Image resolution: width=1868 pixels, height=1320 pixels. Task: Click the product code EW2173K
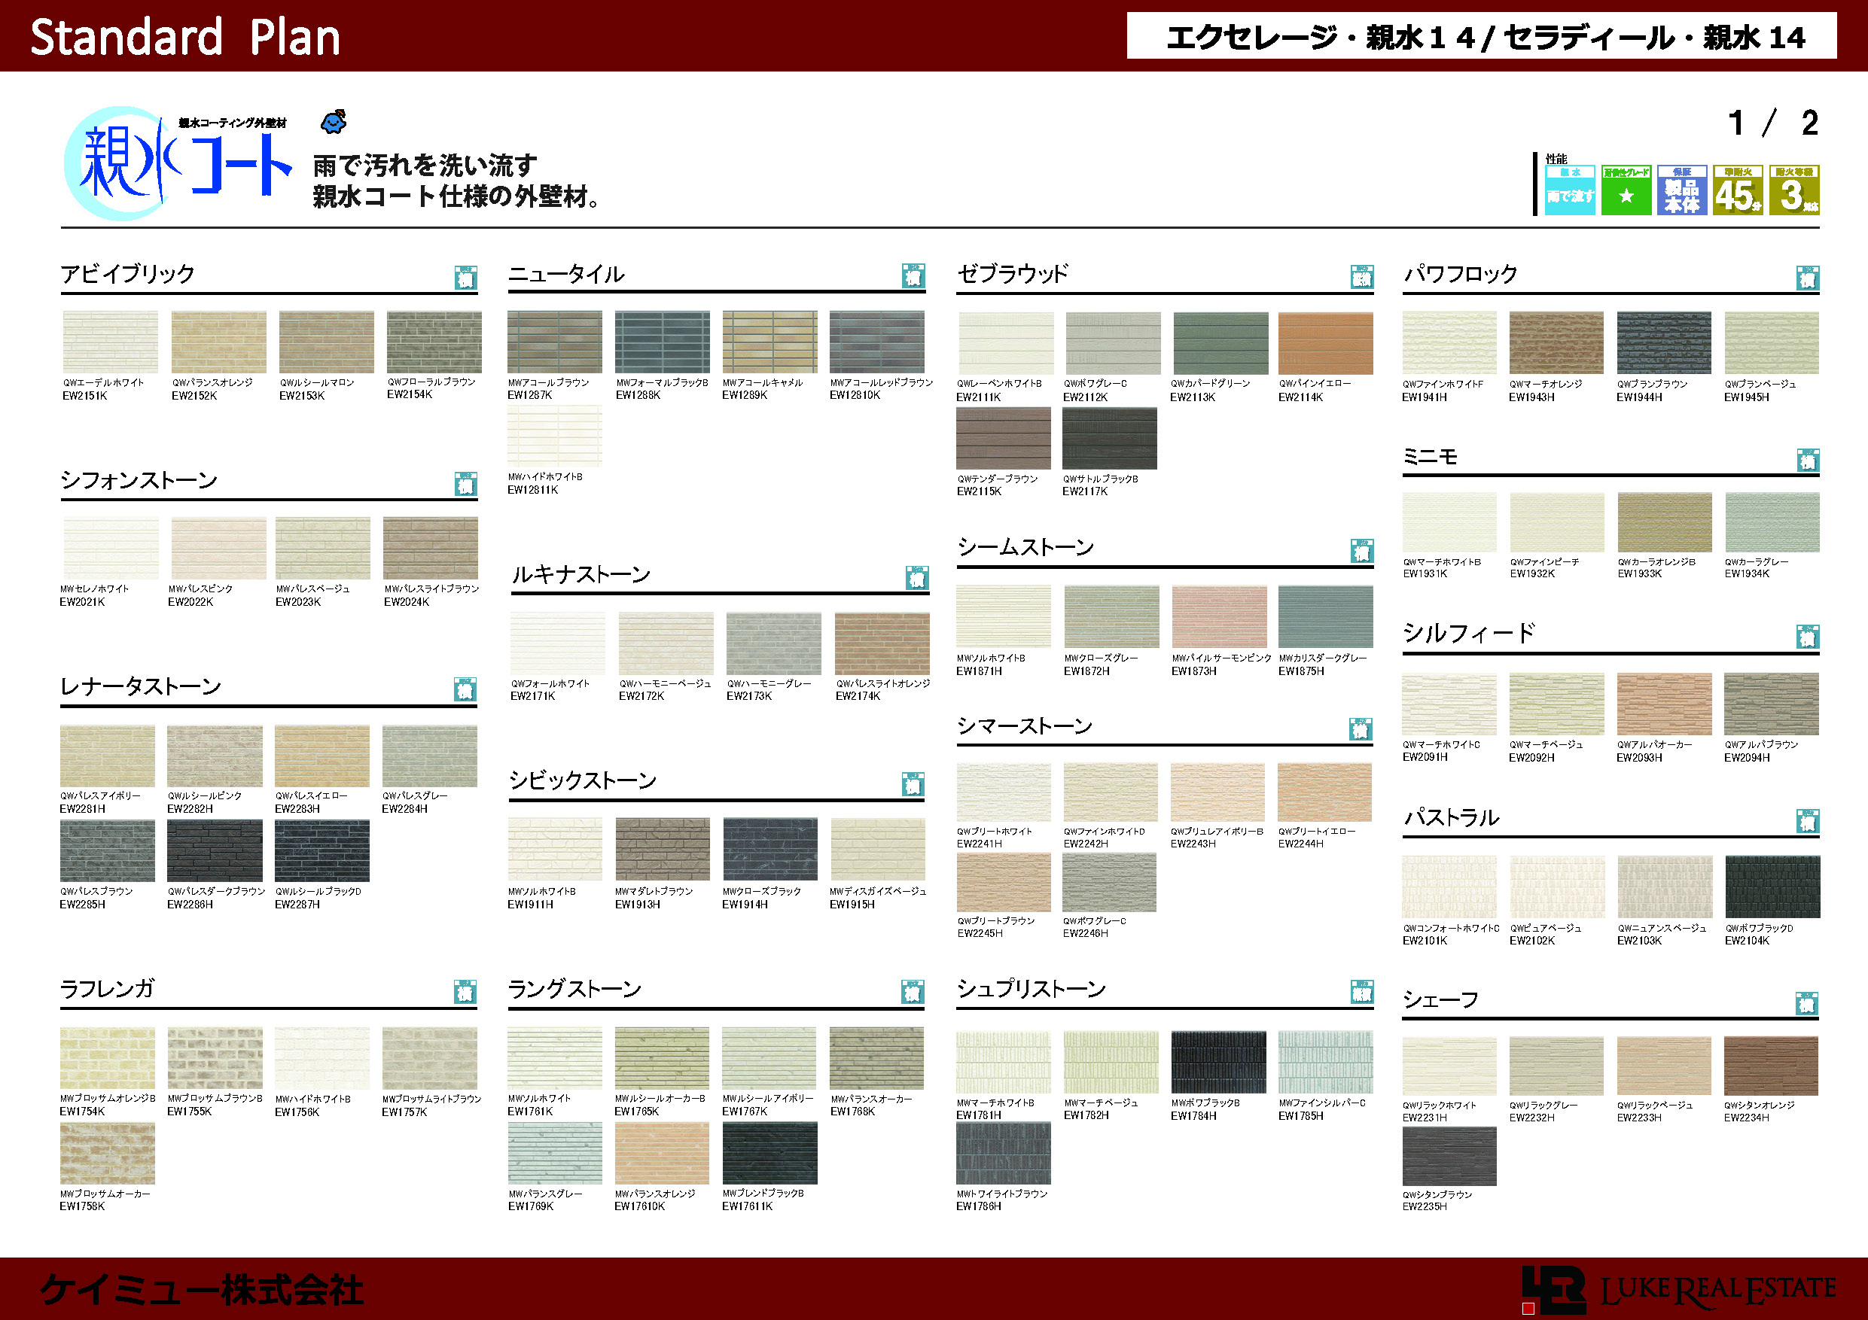[x=749, y=696]
